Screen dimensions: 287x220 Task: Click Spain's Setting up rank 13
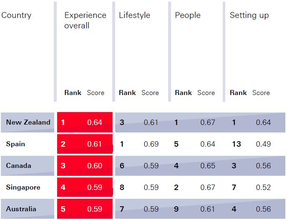[x=237, y=144]
